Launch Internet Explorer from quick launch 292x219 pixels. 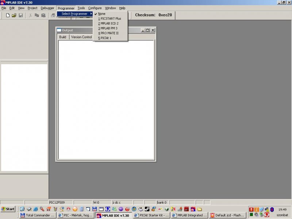click(35, 209)
